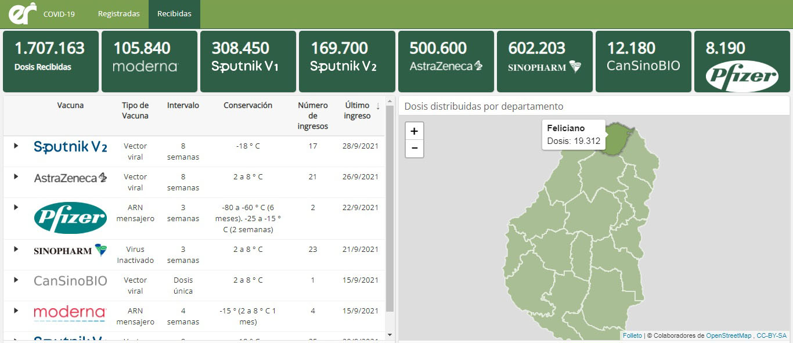Screen dimensions: 793x343
Task: Click the CanSinoBIO logo in the table
Action: [x=70, y=281]
